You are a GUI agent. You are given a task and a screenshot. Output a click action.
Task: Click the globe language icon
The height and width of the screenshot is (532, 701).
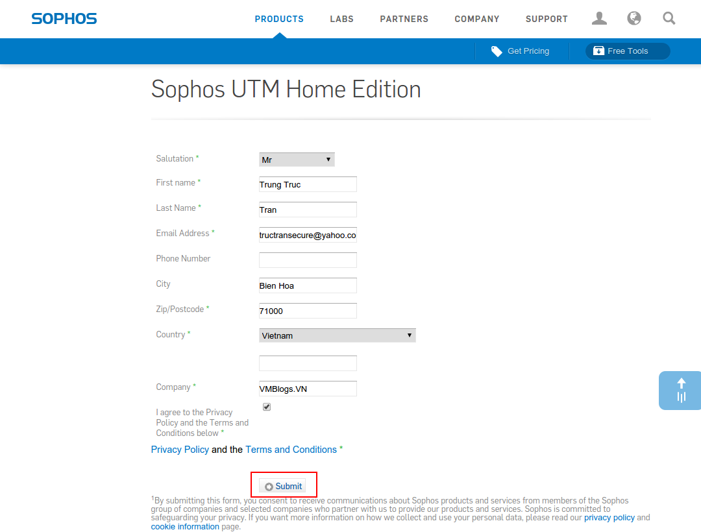click(x=634, y=19)
